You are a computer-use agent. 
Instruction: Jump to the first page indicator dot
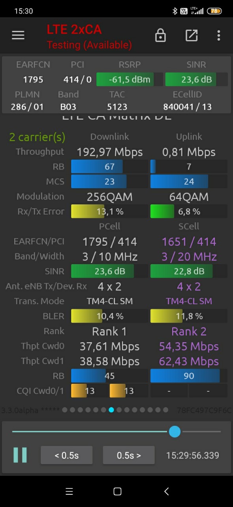pyautogui.click(x=64, y=410)
